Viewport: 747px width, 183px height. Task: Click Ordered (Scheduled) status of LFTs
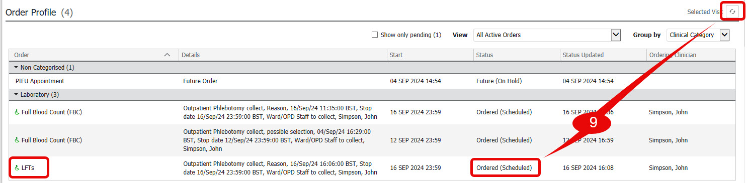[x=504, y=168]
